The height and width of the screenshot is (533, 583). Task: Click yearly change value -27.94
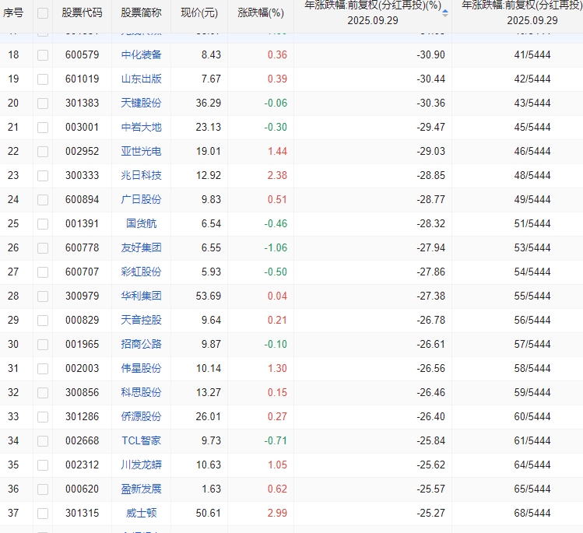431,248
